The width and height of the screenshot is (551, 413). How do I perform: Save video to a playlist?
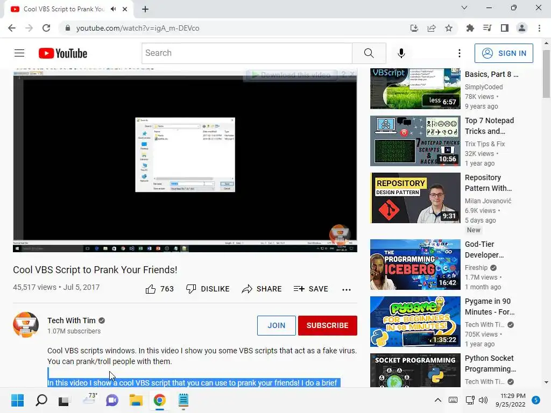tap(310, 289)
